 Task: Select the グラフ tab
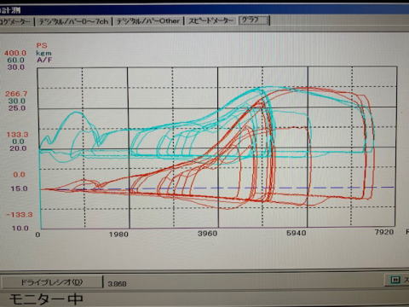pos(253,20)
